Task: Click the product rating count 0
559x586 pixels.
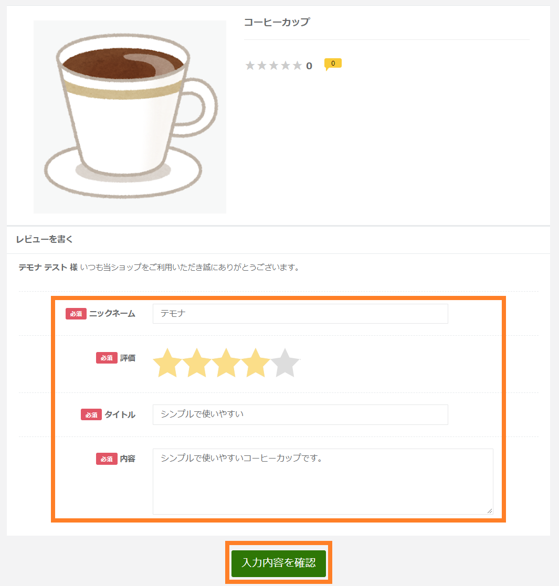Action: coord(309,66)
